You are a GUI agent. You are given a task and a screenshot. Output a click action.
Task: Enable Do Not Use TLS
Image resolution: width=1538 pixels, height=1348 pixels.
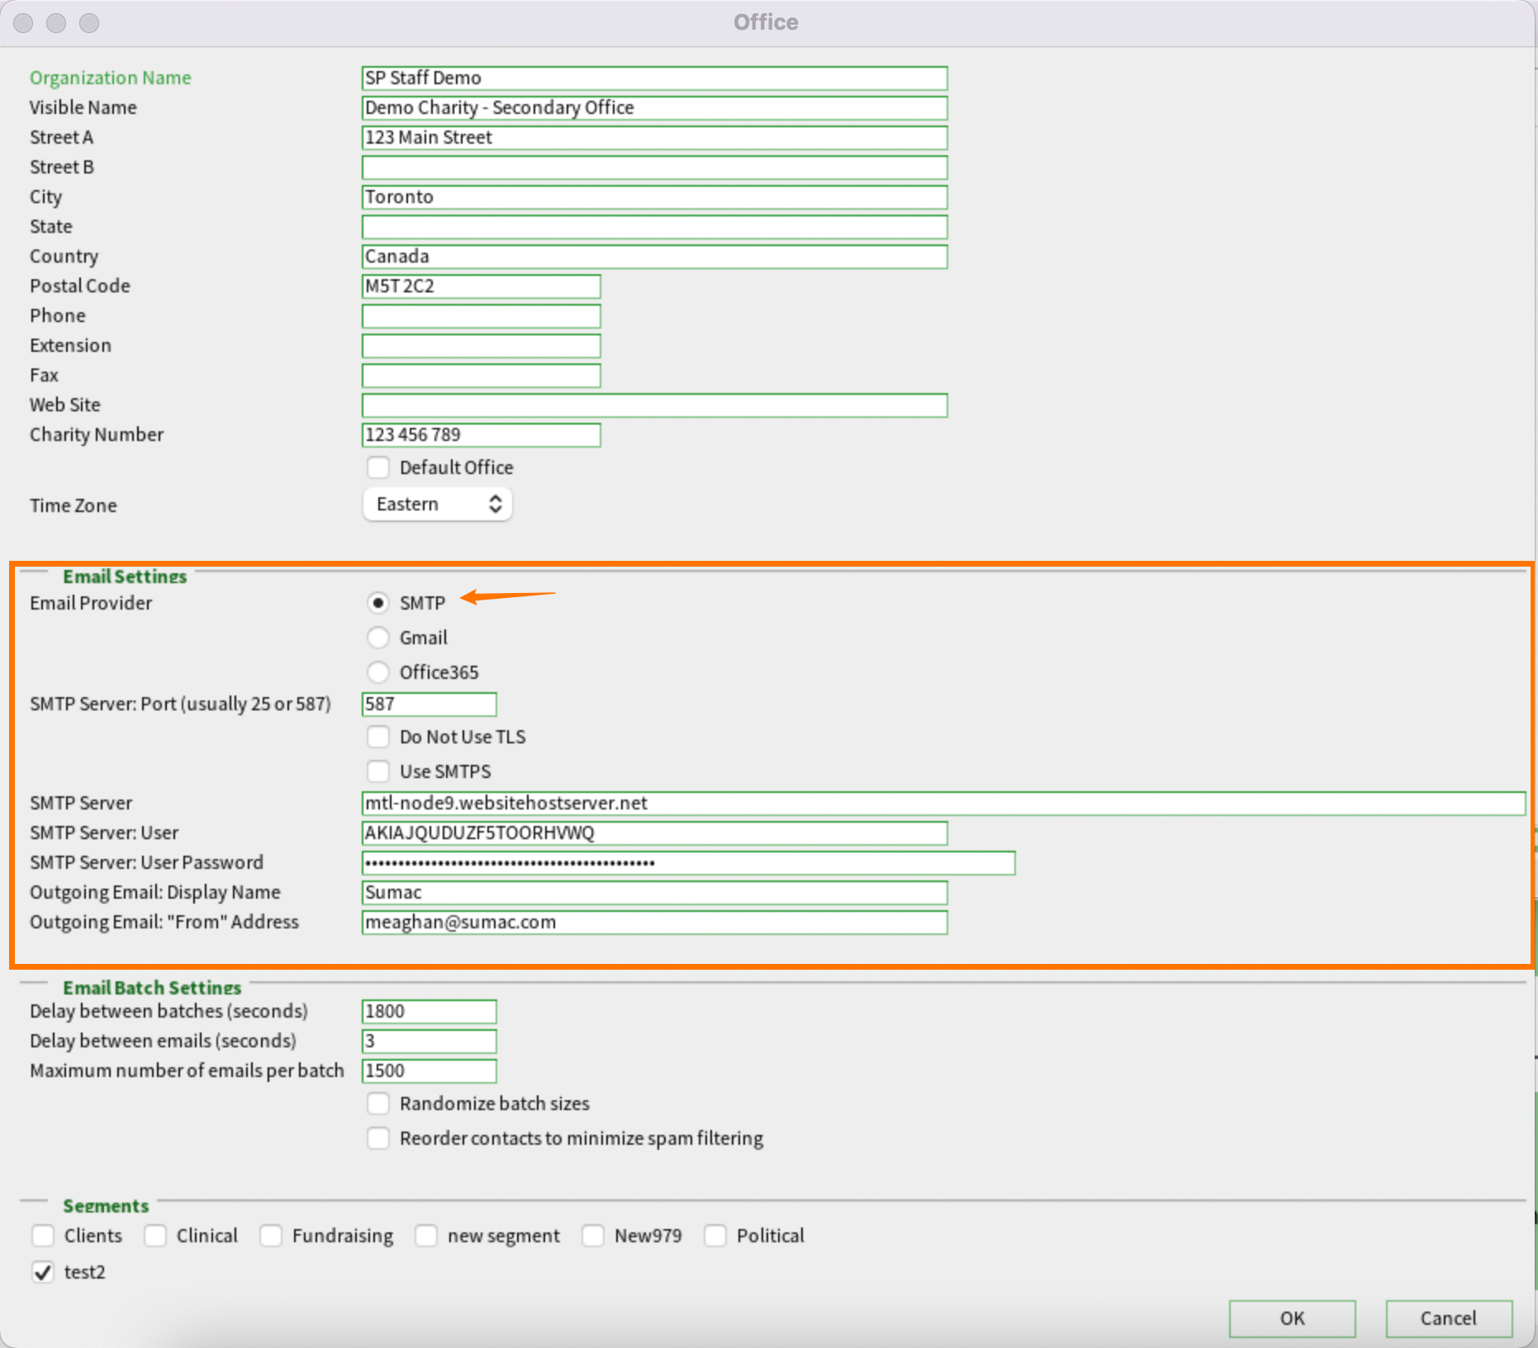click(378, 737)
